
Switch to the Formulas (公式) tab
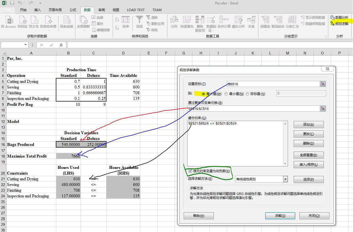73,10
